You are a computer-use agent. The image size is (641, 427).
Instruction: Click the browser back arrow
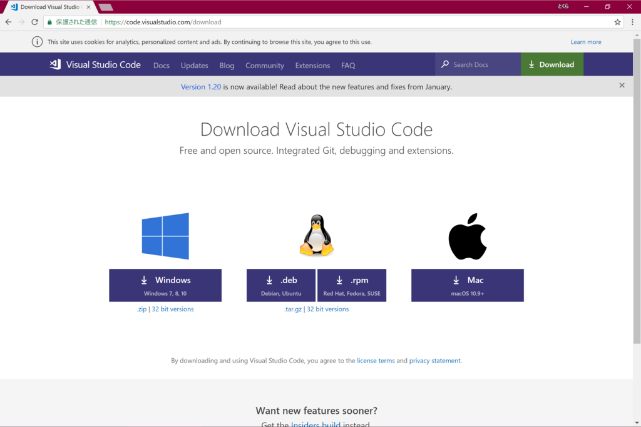point(9,22)
